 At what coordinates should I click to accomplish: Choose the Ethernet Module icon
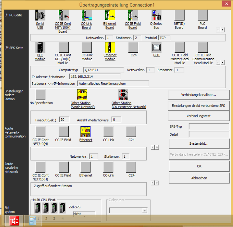(x=110, y=47)
